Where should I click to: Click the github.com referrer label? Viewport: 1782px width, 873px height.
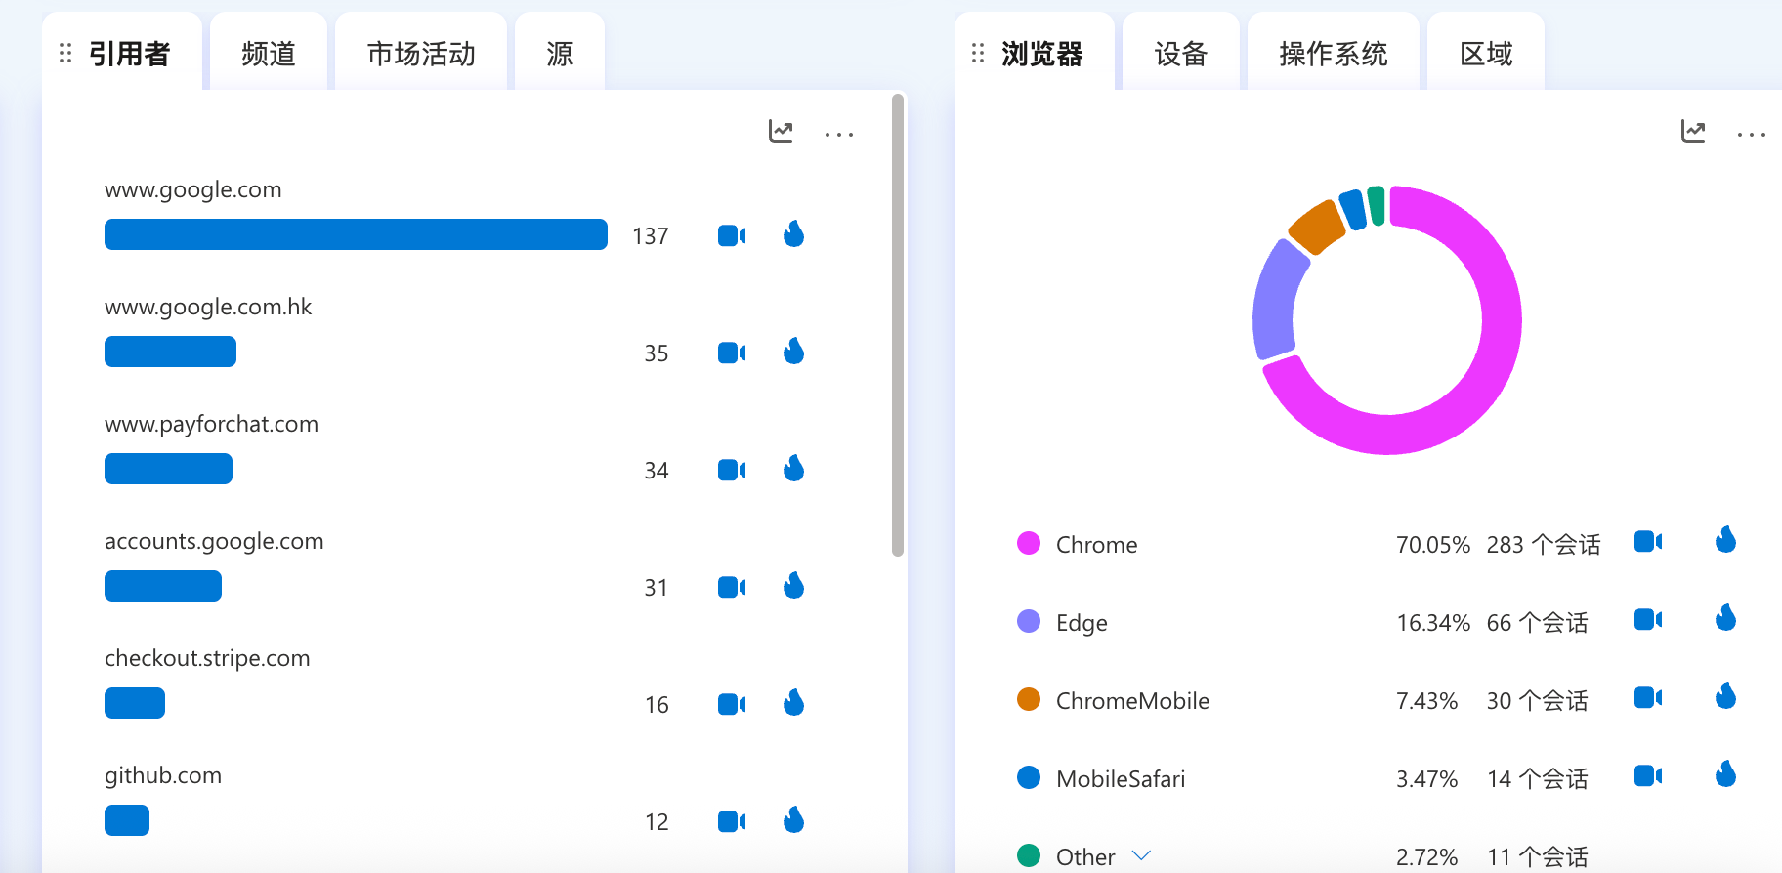(163, 776)
